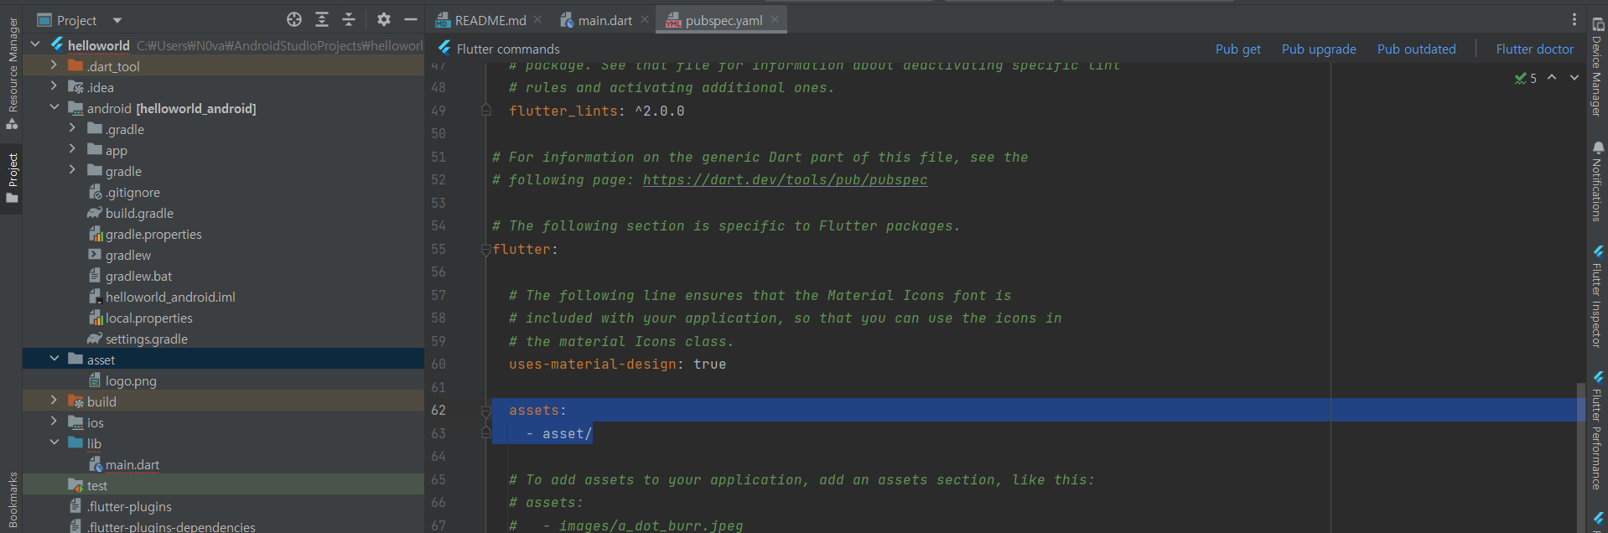Click fold marker on line 62 assets
The height and width of the screenshot is (533, 1608).
click(485, 411)
